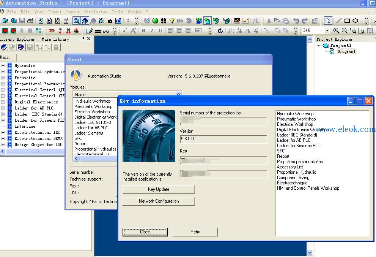Select the Ellipse drawing tool

356,21
